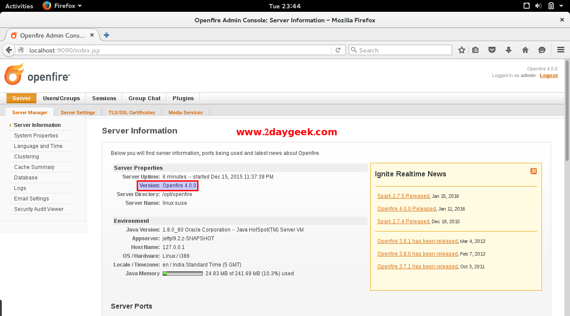The image size is (570, 316).
Task: Open the system menu dropdown arrow
Action: 562,6
